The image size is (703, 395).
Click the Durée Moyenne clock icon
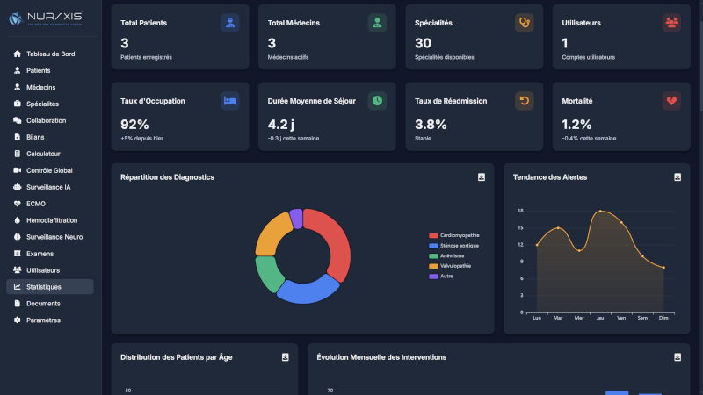[377, 101]
